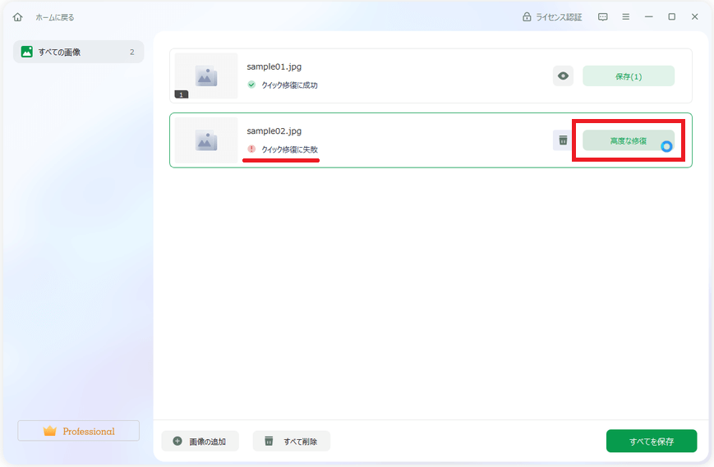Select すべての画像 in the sidebar

pos(78,52)
